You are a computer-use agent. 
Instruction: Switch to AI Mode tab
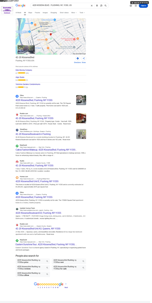18,12
